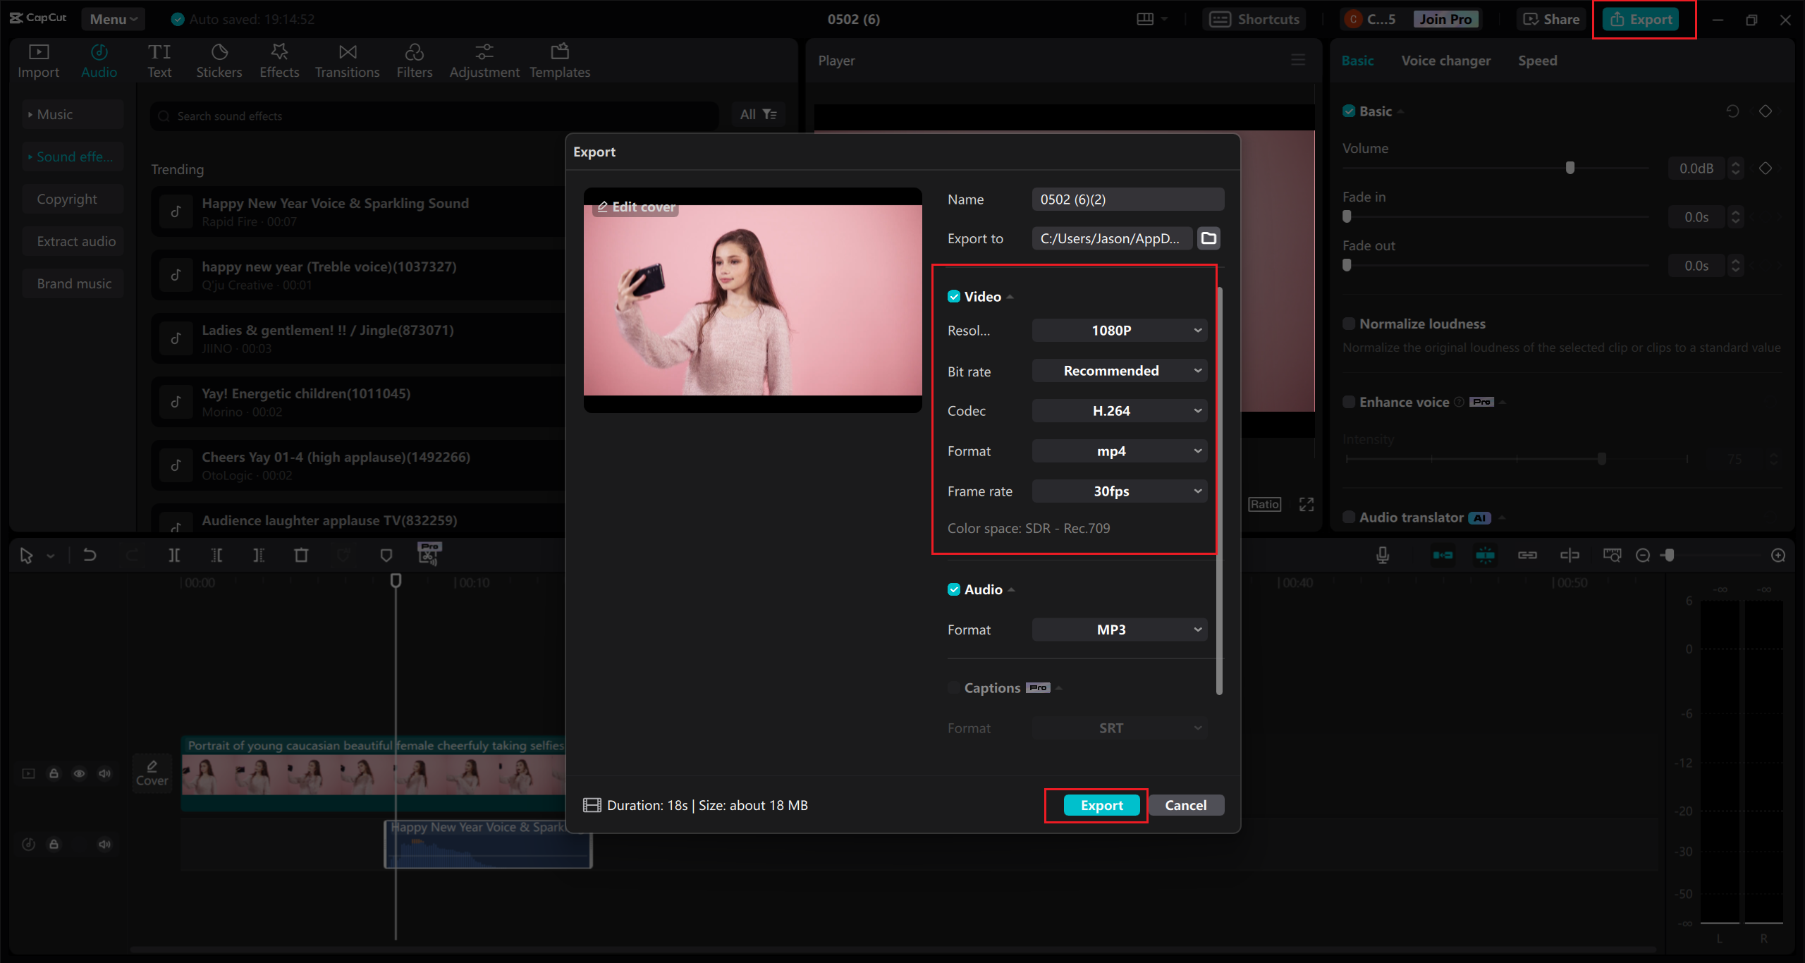
Task: Switch to the Voice changer tab
Action: click(x=1445, y=60)
